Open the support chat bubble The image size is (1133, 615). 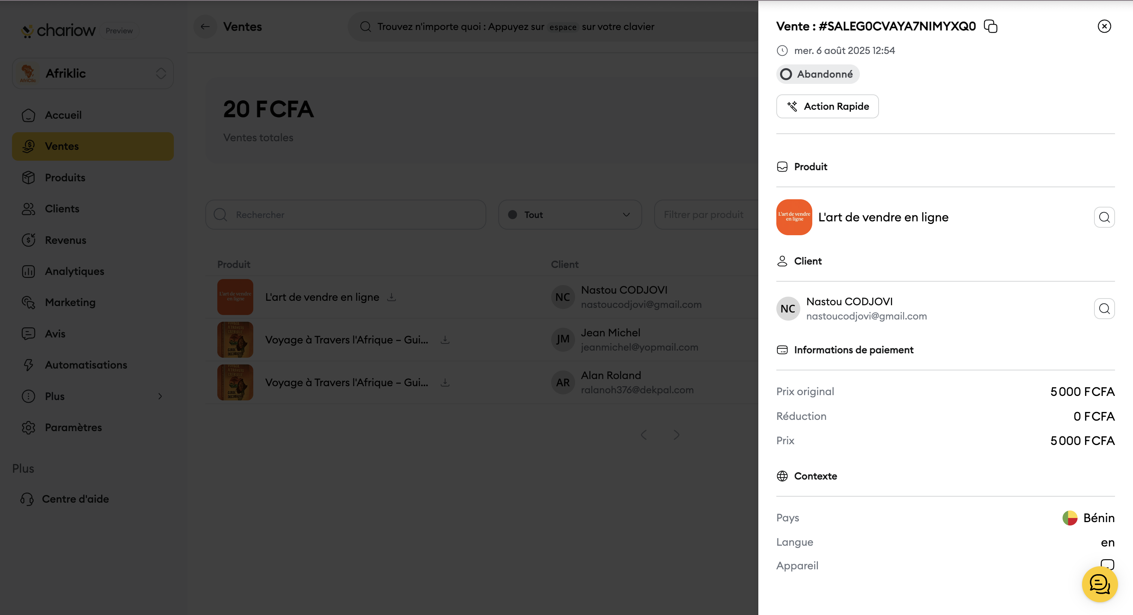pos(1100,584)
